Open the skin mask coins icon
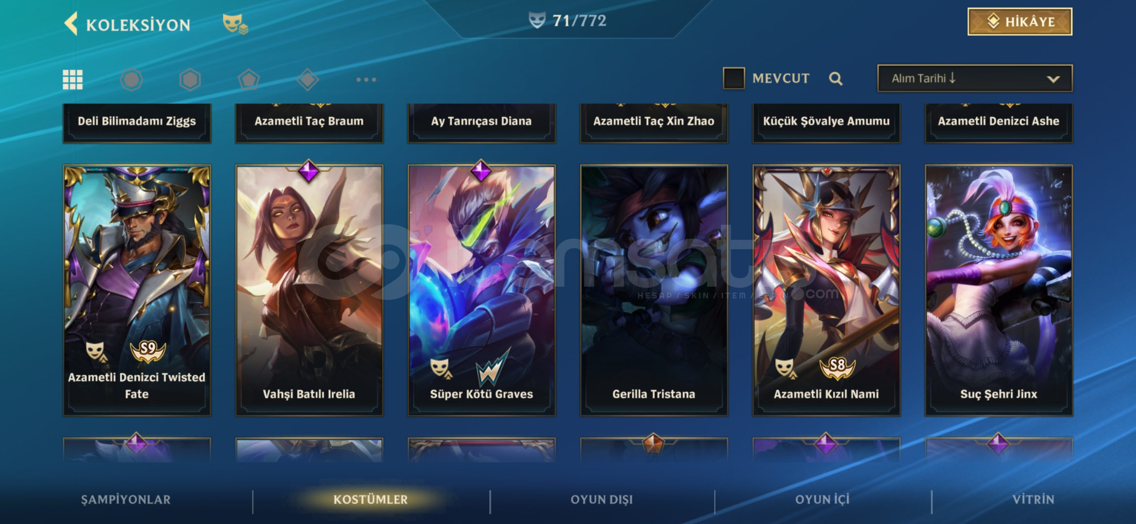This screenshot has width=1136, height=524. click(235, 24)
